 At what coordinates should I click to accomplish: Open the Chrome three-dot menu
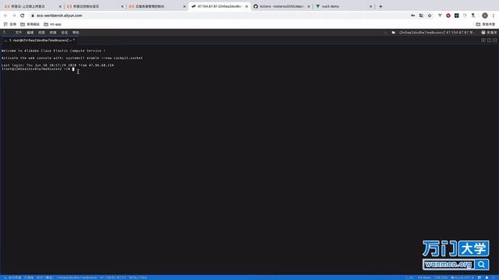[494, 16]
